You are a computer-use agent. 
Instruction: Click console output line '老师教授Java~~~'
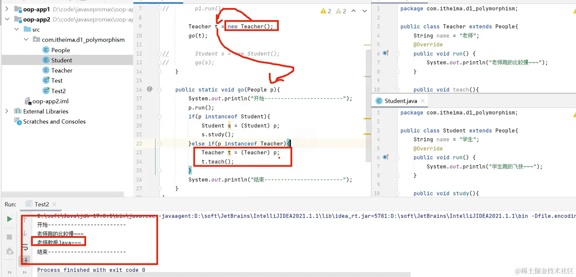[x=59, y=242]
